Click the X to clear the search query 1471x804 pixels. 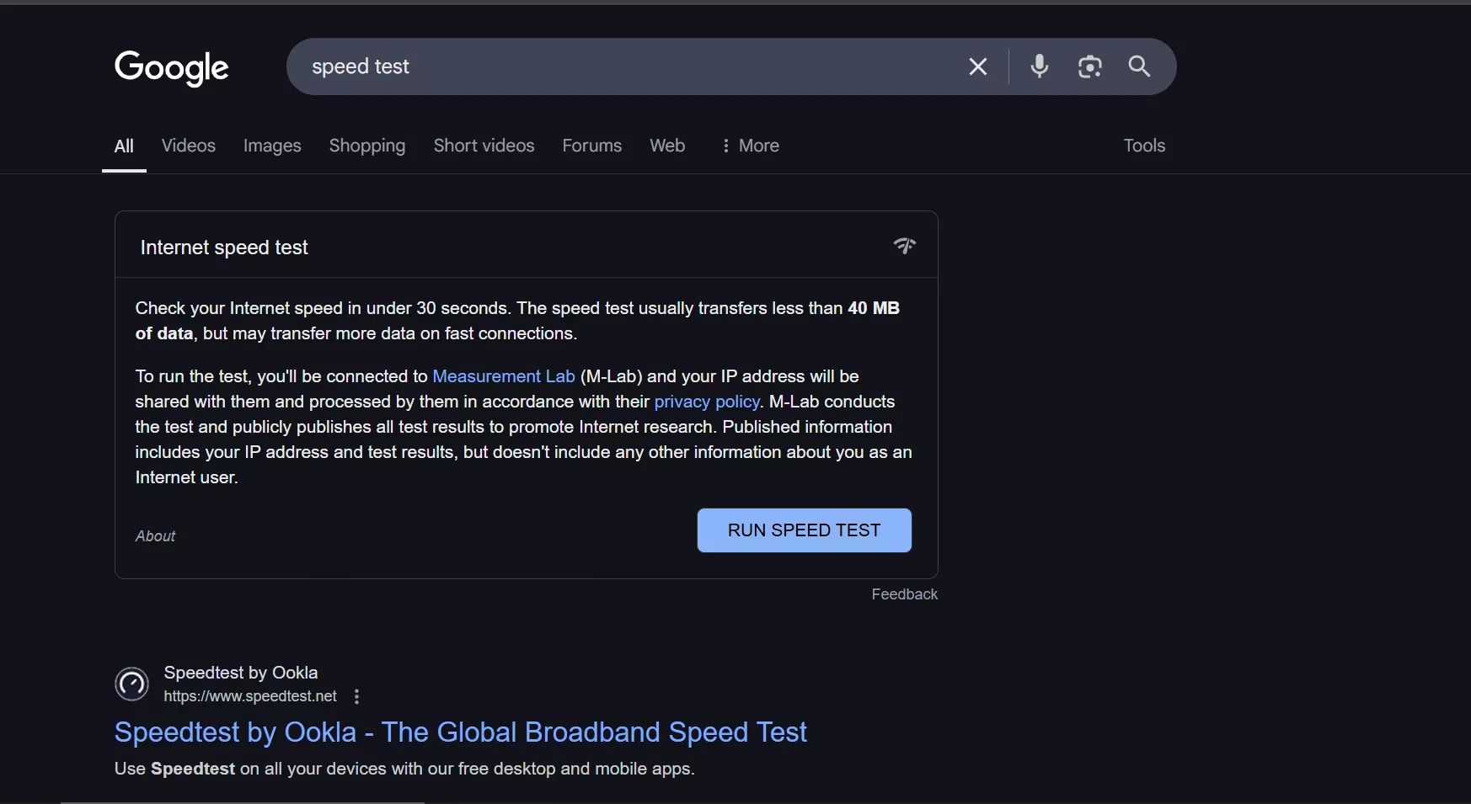977,67
